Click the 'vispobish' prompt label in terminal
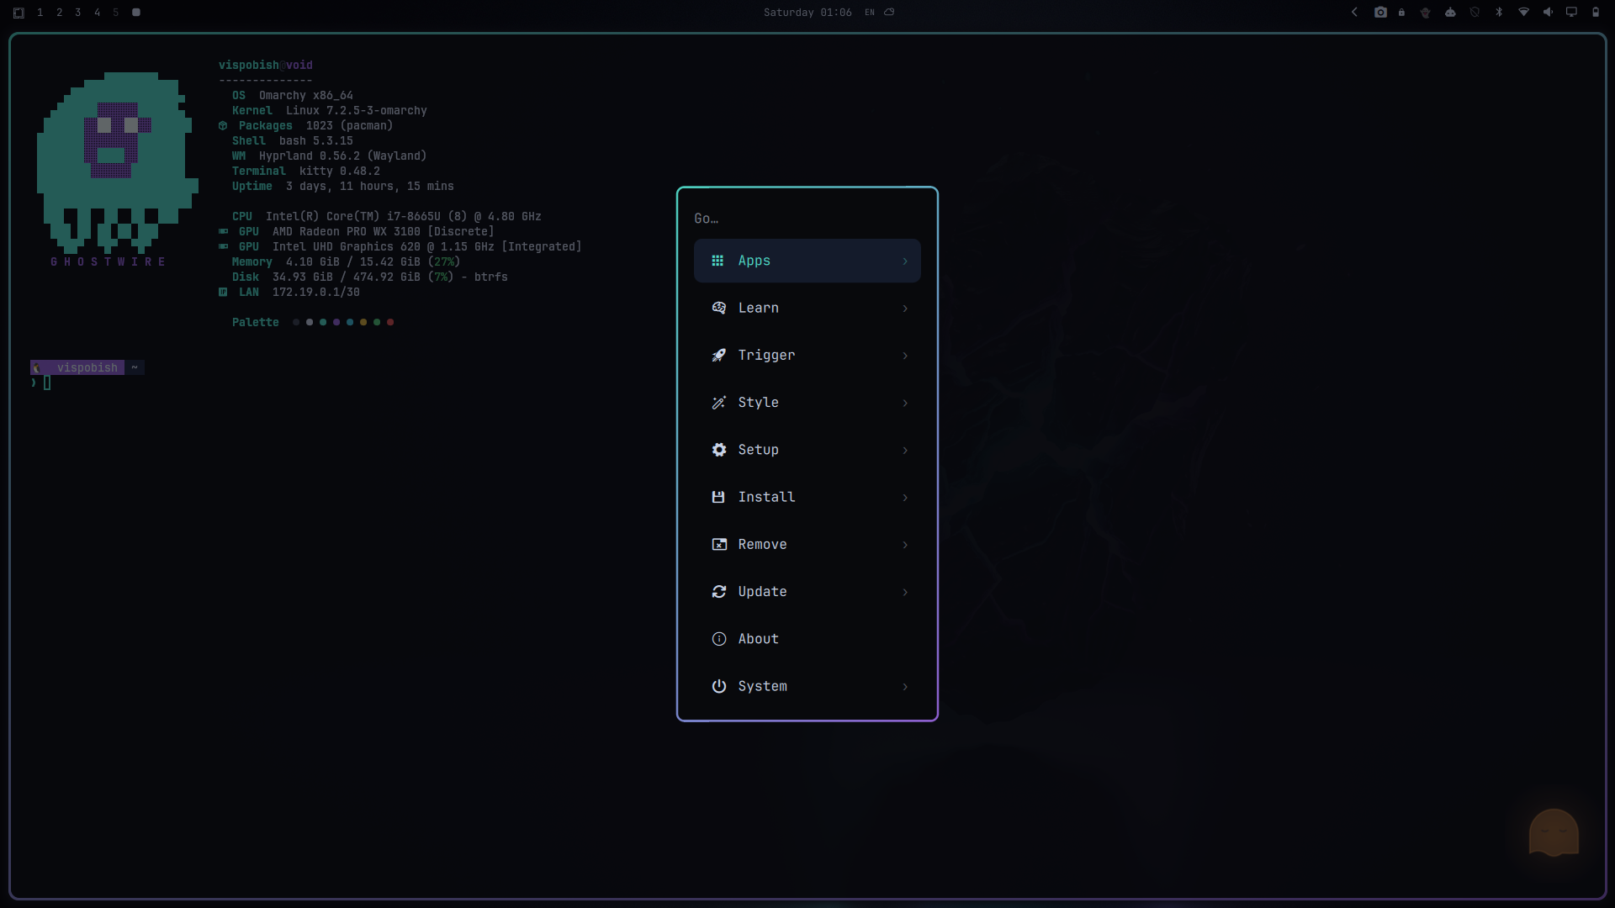1615x908 pixels. [87, 367]
